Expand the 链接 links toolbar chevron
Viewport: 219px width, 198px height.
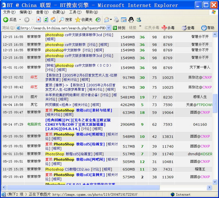coord(140,26)
